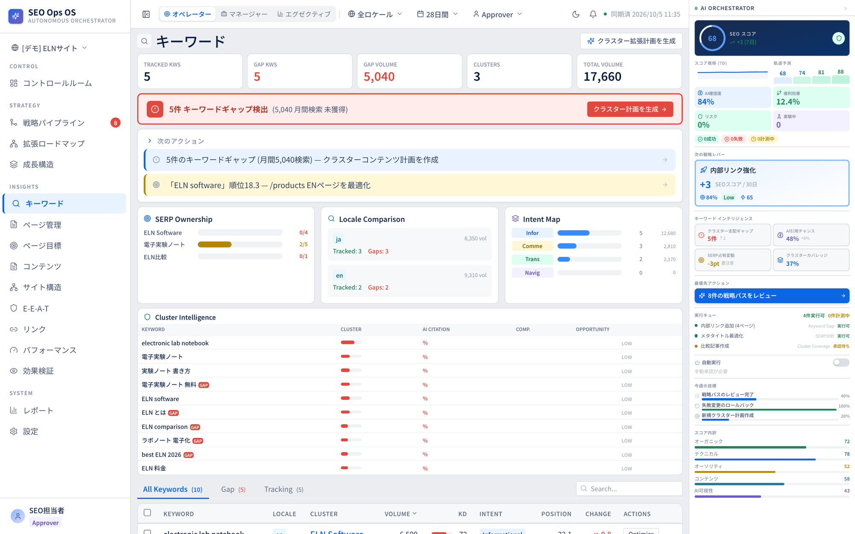This screenshot has width=855, height=534.
Task: Open 設定 settings in the sidebar
Action: coord(64,431)
